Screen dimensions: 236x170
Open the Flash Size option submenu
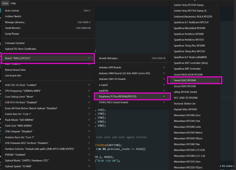[x=19, y=126]
